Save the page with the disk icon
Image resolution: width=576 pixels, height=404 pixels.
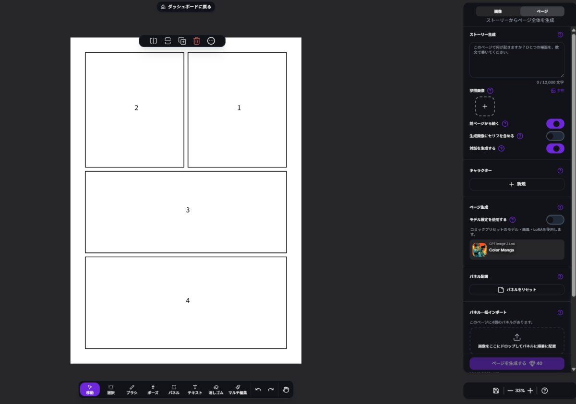coord(496,391)
